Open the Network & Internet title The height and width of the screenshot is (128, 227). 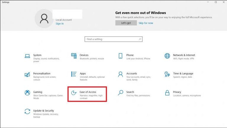(x=184, y=55)
